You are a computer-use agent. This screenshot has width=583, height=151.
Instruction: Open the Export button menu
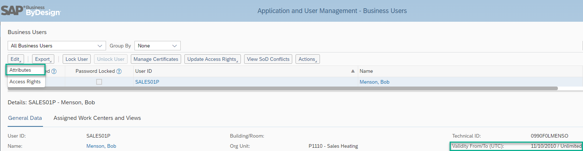tap(43, 59)
